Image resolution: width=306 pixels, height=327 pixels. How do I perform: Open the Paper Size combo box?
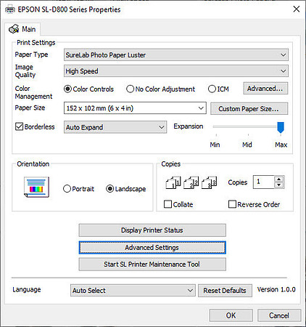click(135, 108)
